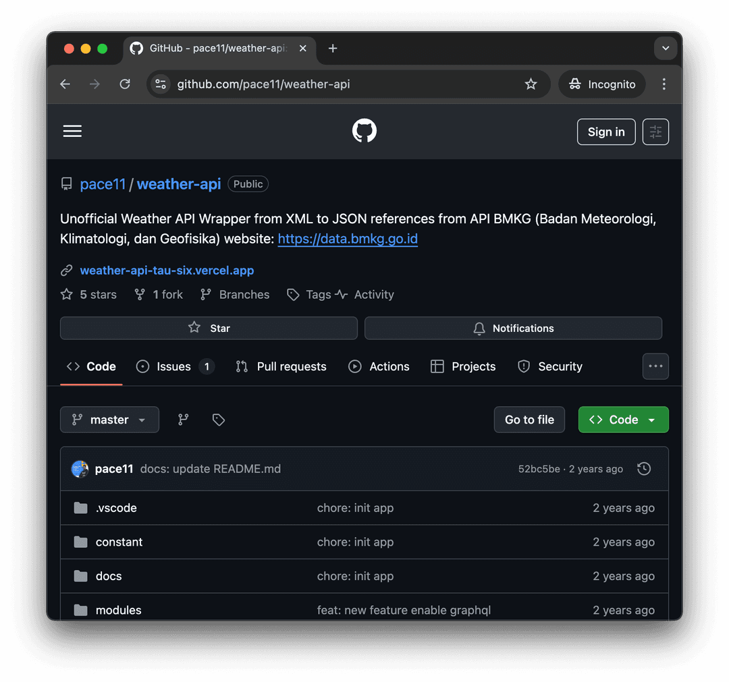Viewport: 729px width, 682px height.
Task: View the 1 fork link
Action: pyautogui.click(x=159, y=295)
